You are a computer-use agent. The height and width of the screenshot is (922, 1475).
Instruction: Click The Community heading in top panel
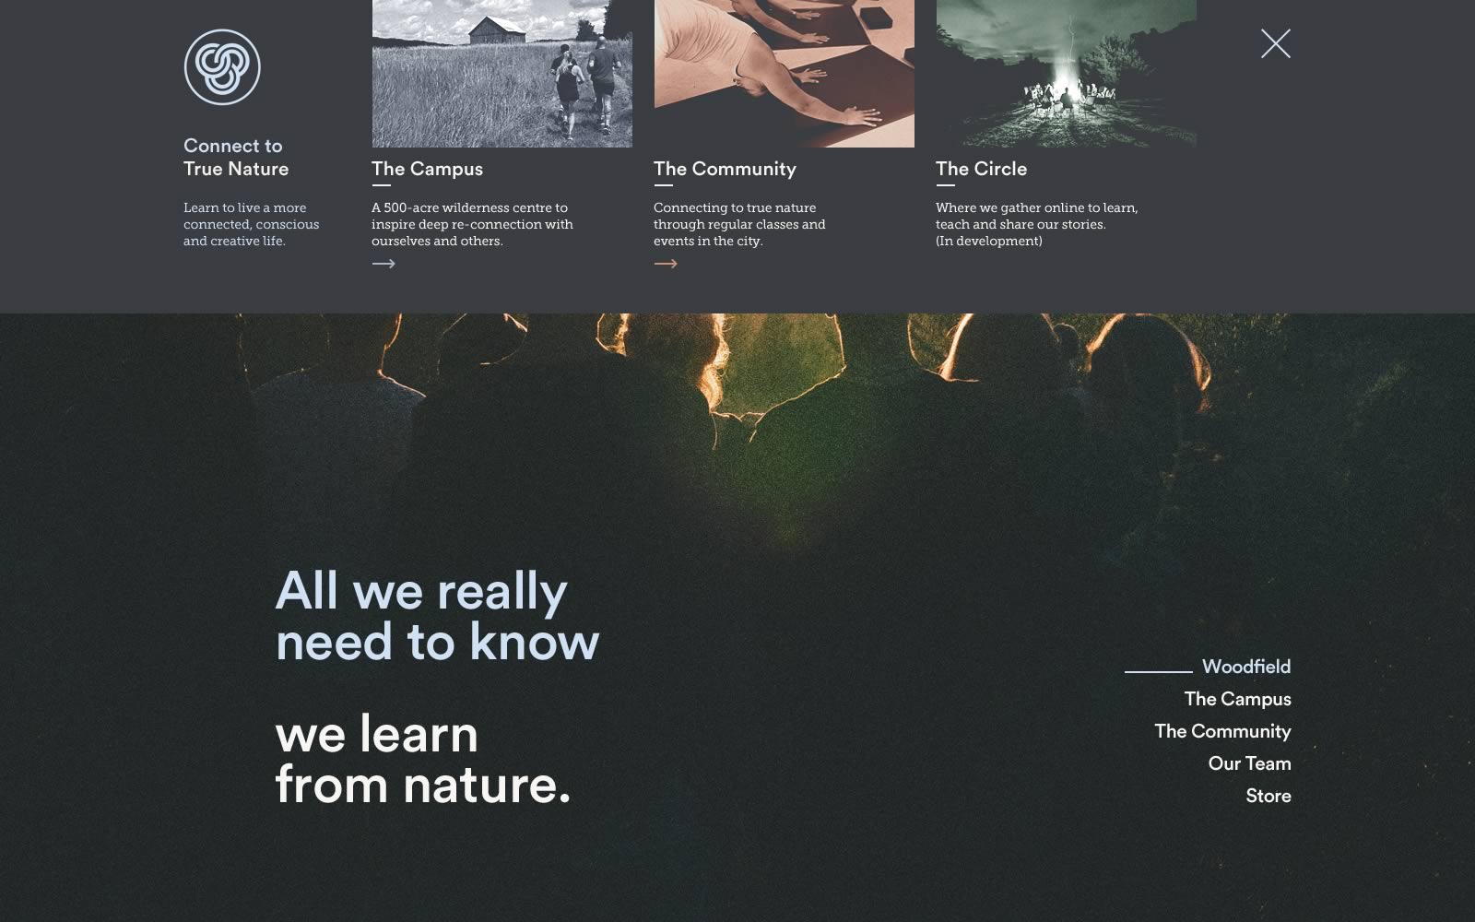(x=726, y=169)
